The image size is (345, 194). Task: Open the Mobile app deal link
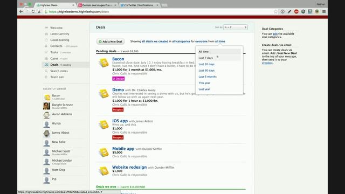[x=123, y=149]
